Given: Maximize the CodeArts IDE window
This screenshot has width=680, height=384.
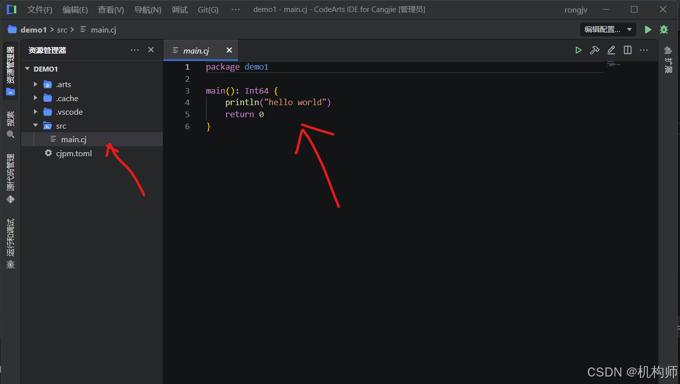Looking at the screenshot, I should pos(634,10).
